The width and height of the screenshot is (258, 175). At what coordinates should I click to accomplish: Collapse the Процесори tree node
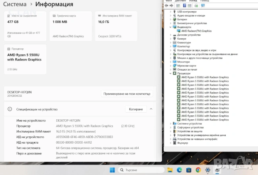click(171, 73)
